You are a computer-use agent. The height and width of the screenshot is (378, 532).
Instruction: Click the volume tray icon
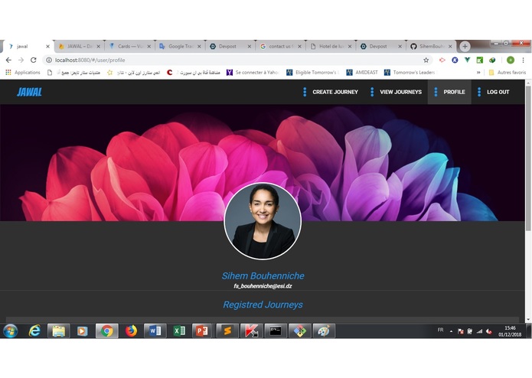[x=488, y=331]
